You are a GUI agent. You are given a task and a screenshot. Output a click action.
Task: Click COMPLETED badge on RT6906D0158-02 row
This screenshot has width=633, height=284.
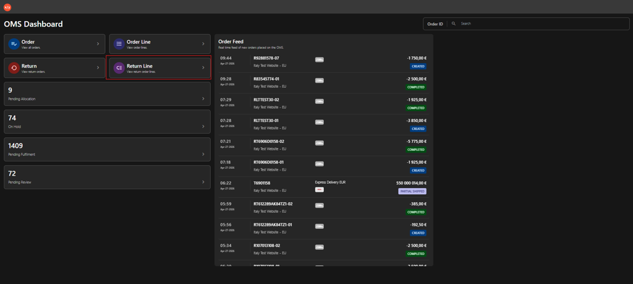pos(416,150)
